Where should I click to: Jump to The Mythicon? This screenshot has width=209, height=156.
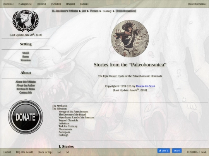[60, 106]
